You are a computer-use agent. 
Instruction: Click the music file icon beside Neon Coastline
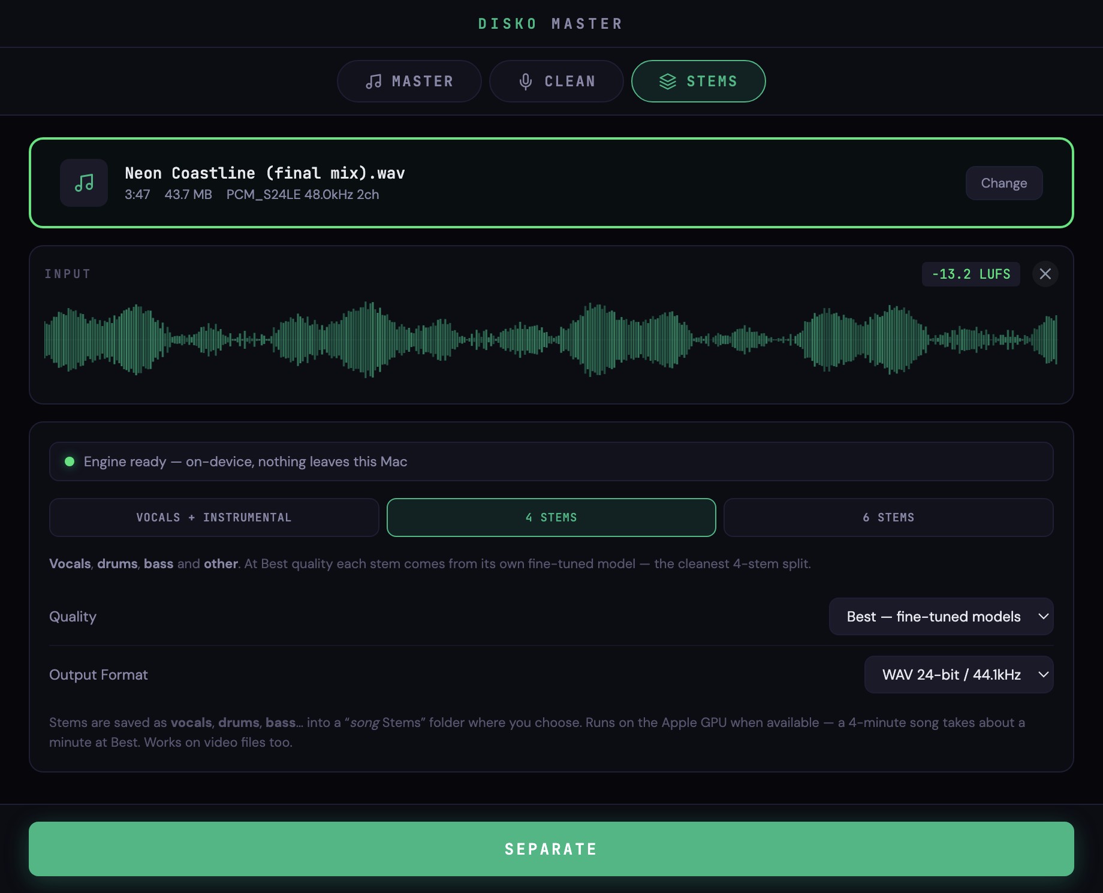click(84, 183)
